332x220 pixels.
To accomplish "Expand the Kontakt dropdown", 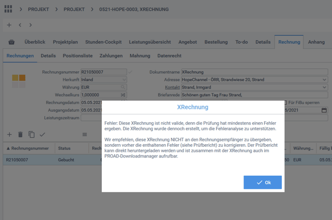I will point(324,87).
